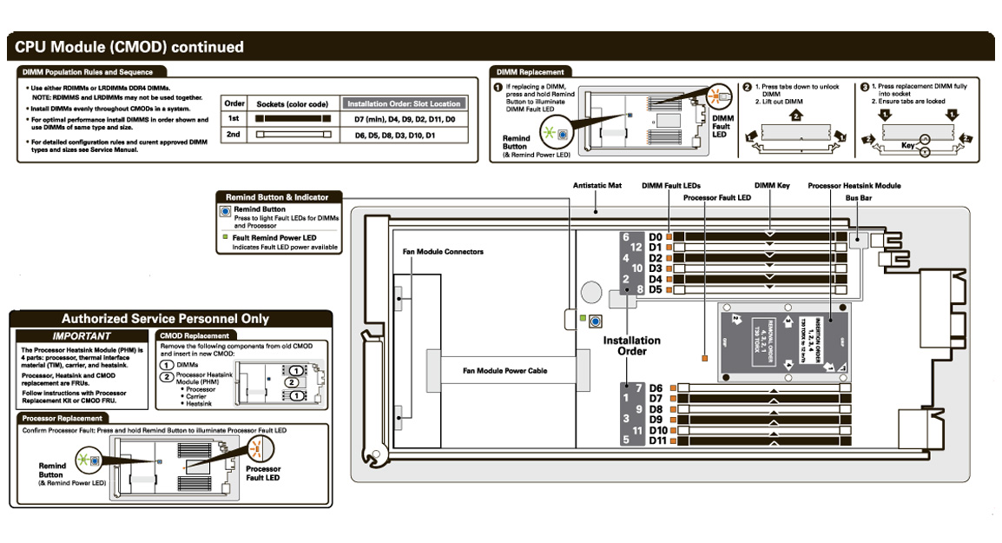Select the DIMM Population Rules and Sequence header
Viewport: 1002px width, 543px height.
pyautogui.click(x=87, y=72)
